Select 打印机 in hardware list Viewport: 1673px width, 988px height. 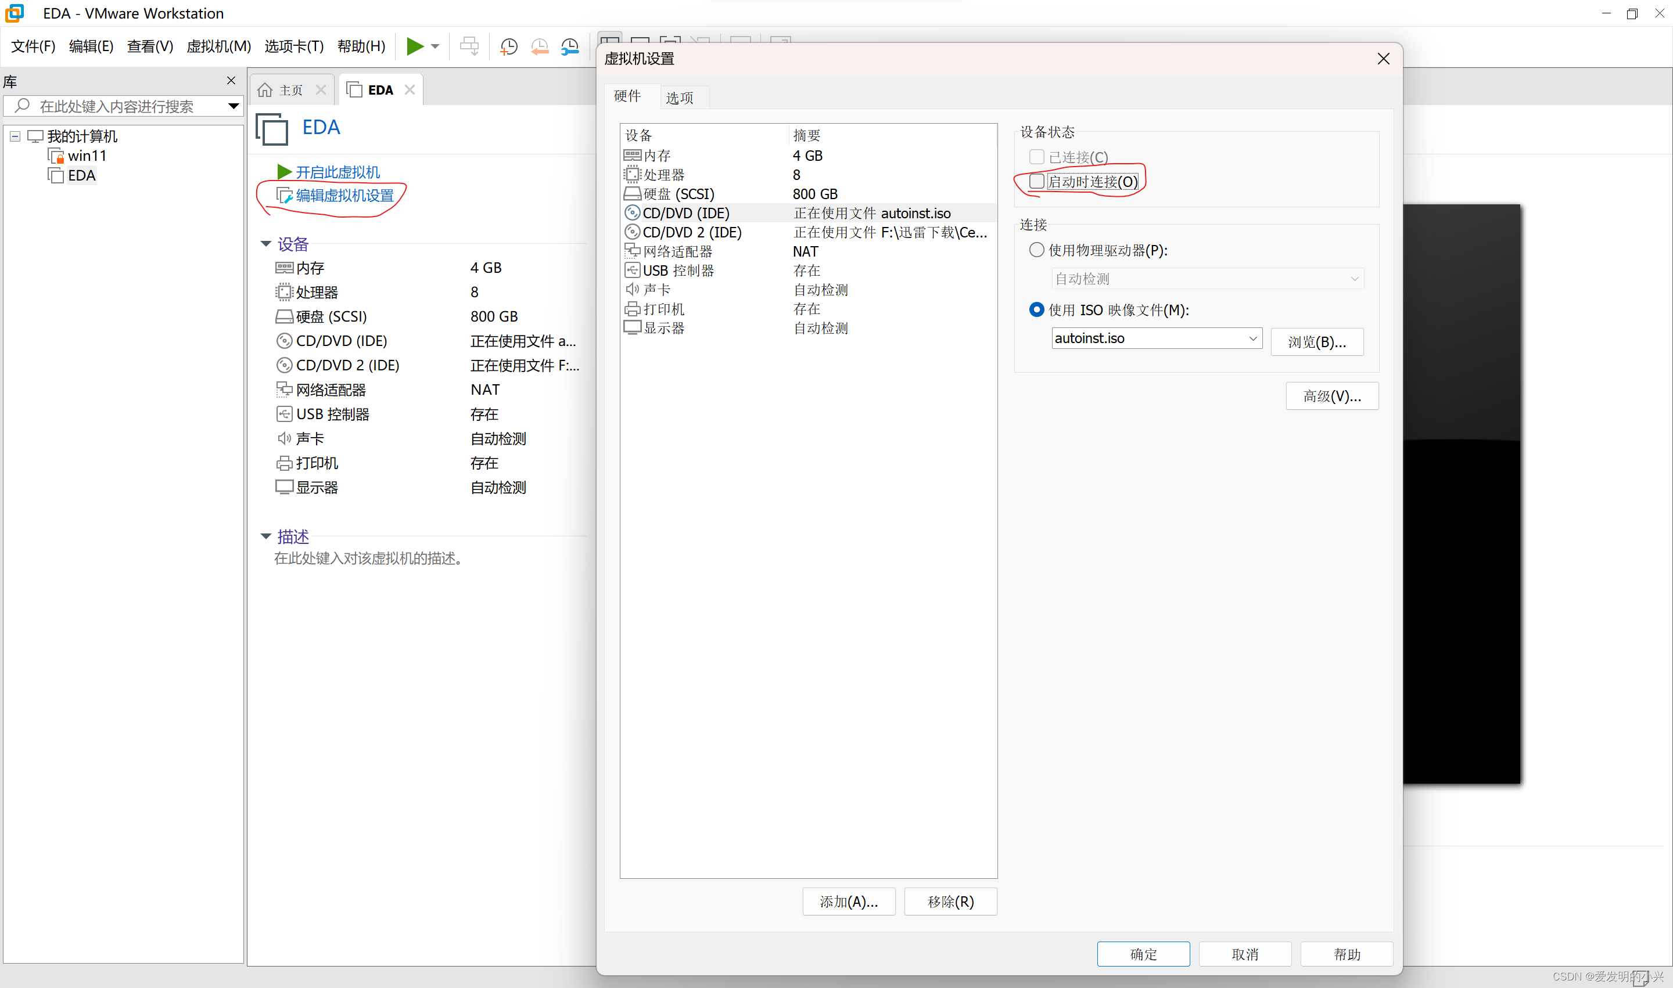(x=808, y=309)
